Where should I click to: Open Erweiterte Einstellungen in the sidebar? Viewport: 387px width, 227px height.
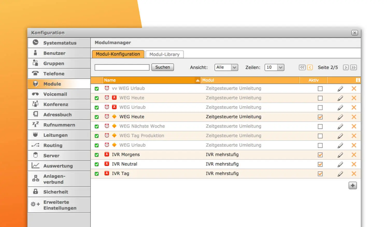click(x=59, y=205)
